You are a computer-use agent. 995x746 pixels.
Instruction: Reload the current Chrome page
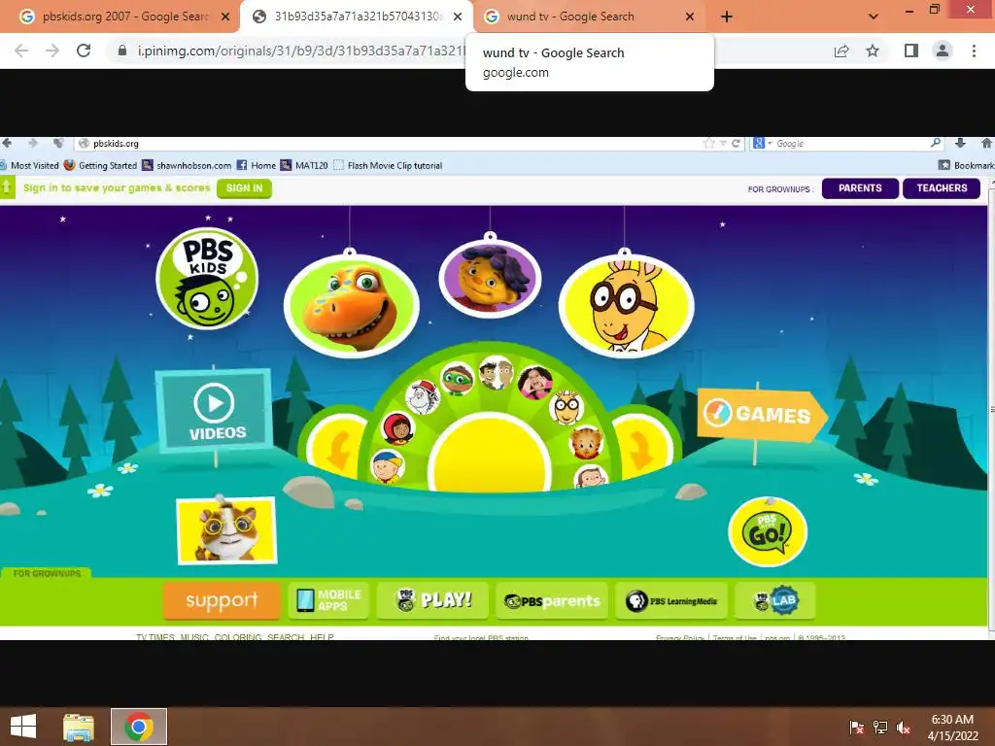click(84, 51)
